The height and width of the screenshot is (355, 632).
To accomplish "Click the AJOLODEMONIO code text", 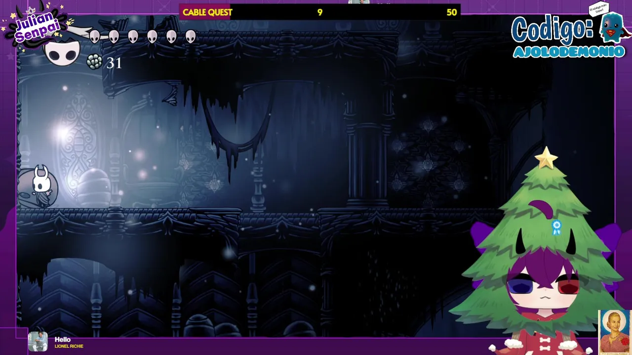I will [x=569, y=52].
